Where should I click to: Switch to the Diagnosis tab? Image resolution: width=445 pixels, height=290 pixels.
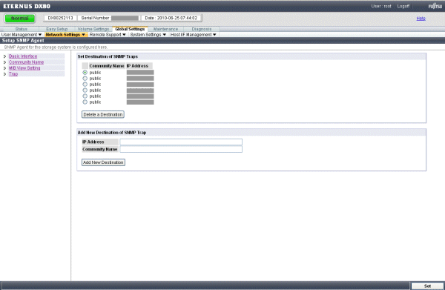coord(202,29)
